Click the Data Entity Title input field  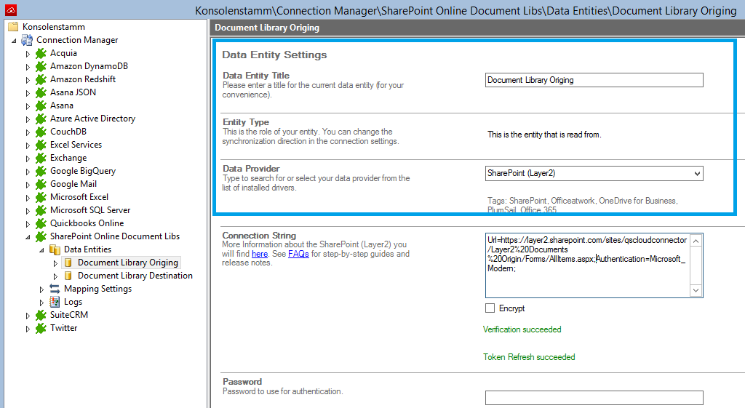click(594, 80)
